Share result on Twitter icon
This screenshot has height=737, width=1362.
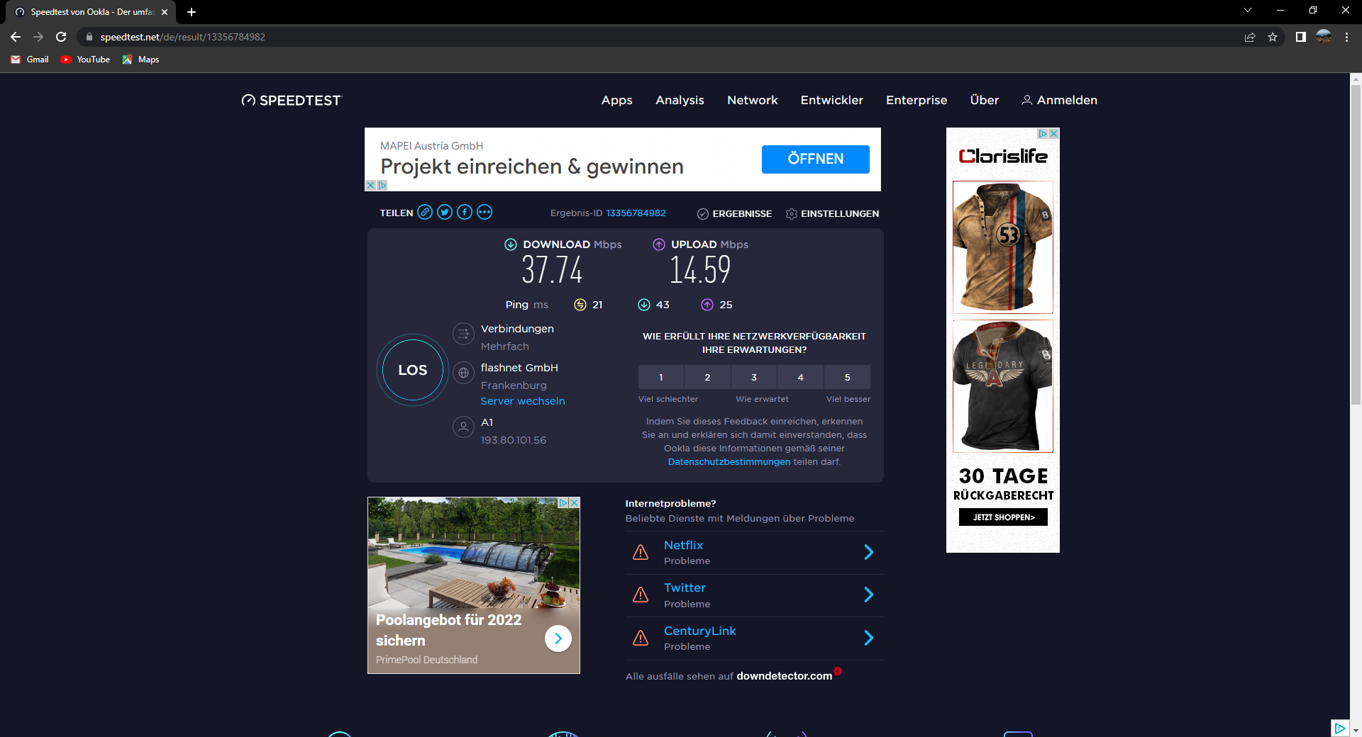click(445, 212)
